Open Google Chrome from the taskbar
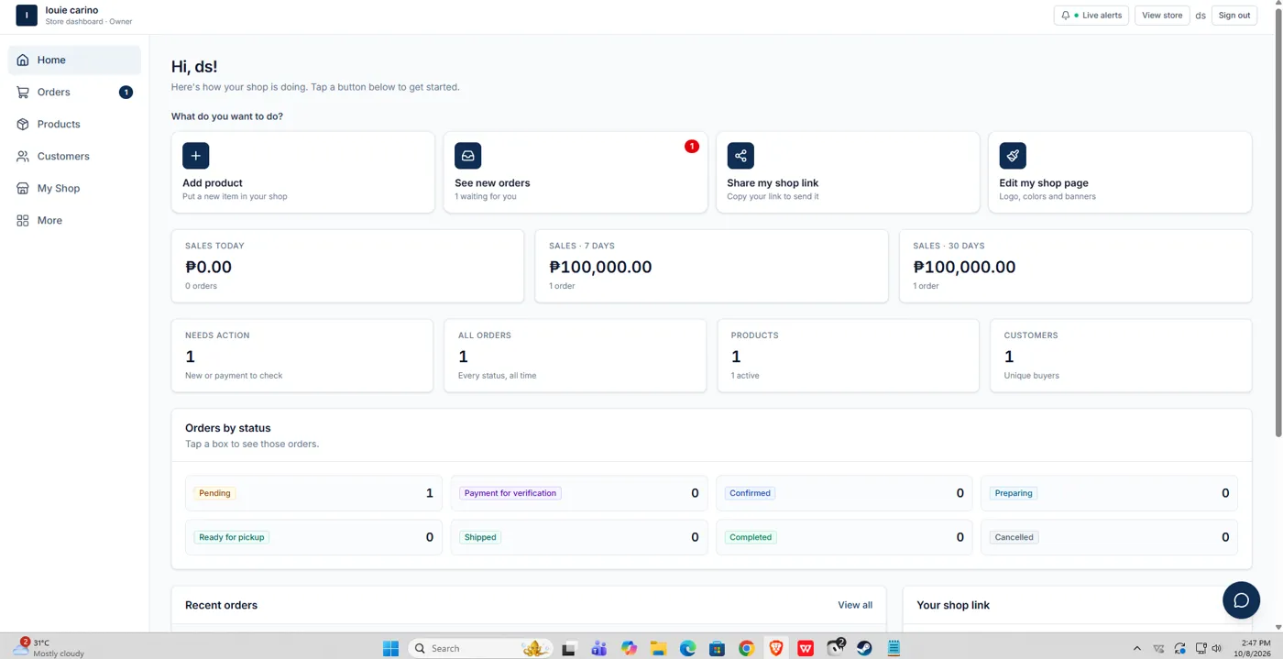The image size is (1283, 659). pyautogui.click(x=746, y=648)
